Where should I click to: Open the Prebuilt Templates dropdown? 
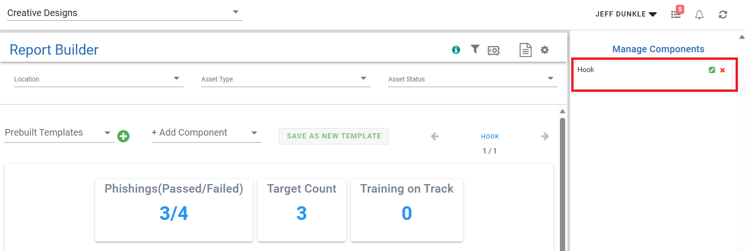[x=59, y=133]
